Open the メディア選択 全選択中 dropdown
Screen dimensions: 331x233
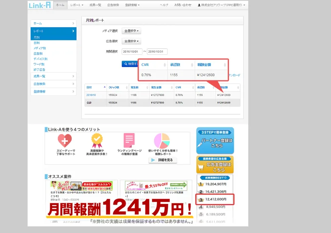(x=131, y=31)
